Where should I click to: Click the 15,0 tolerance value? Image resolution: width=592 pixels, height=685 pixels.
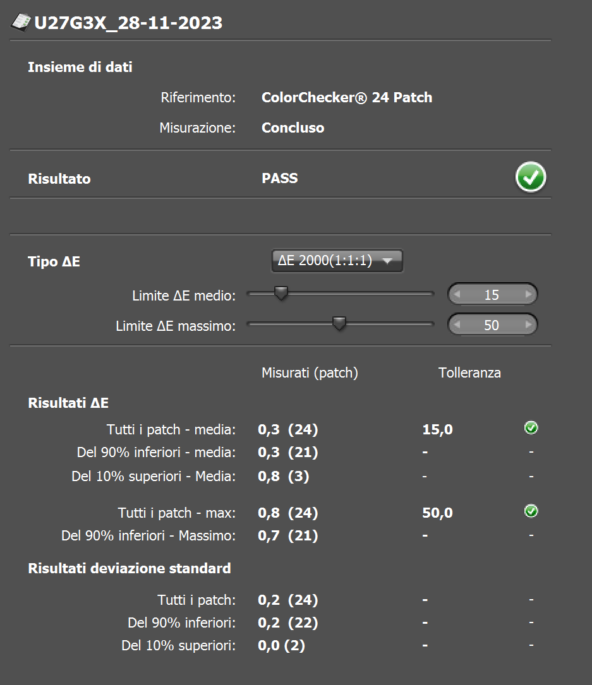click(438, 429)
